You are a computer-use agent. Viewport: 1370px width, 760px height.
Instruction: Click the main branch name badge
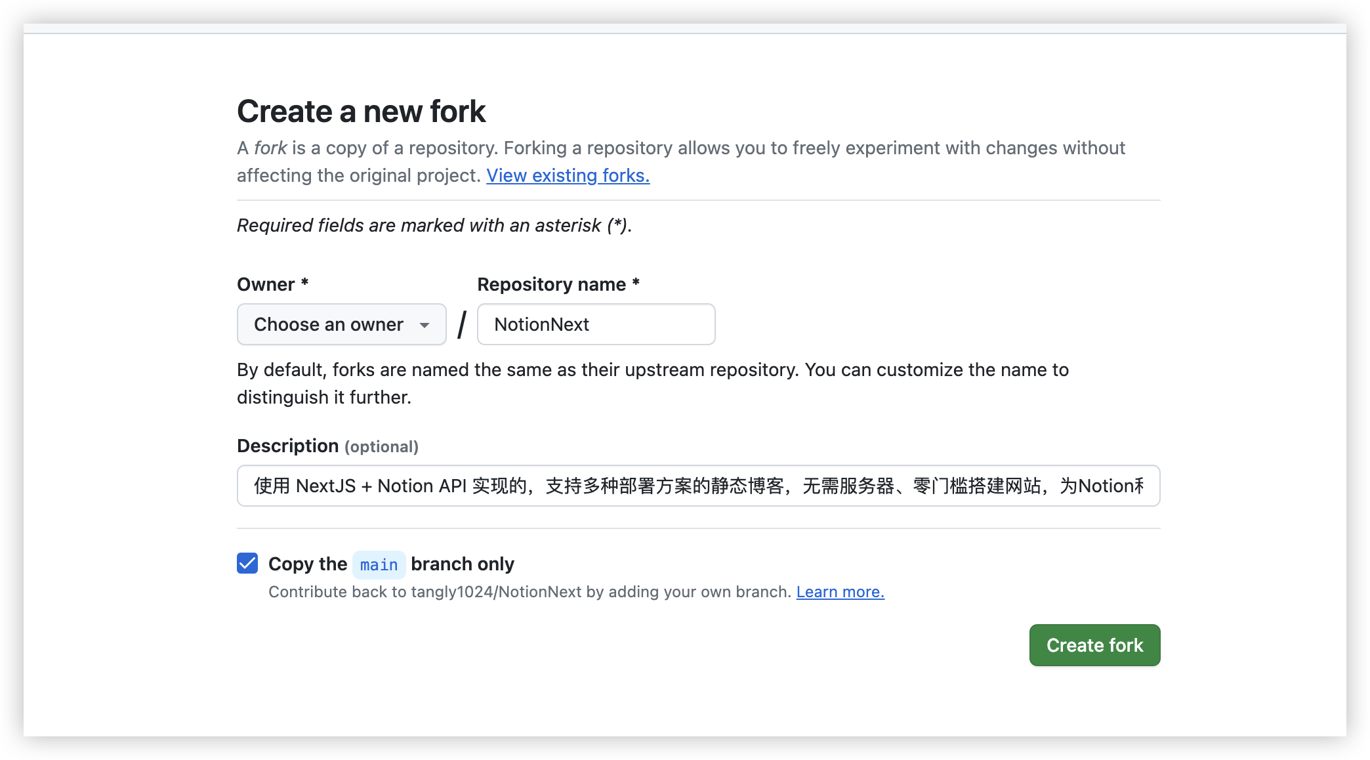coord(379,564)
